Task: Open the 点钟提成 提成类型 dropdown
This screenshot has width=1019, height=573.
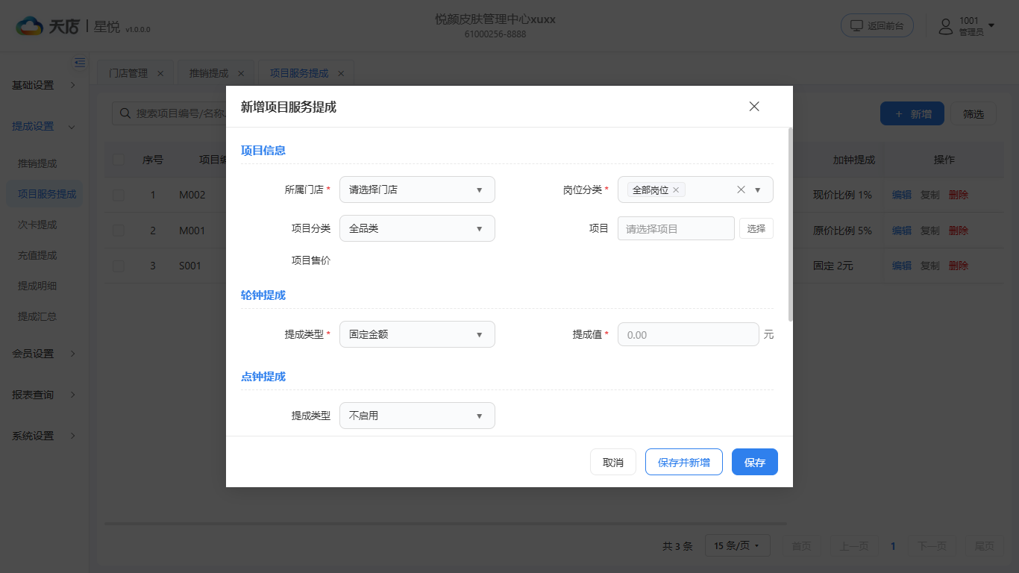Action: (x=417, y=416)
